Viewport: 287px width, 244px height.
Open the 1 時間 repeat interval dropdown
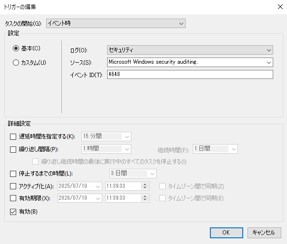(x=106, y=149)
